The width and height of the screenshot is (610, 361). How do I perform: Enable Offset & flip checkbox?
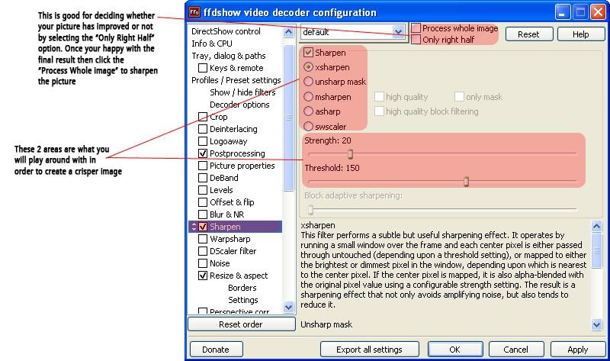click(x=203, y=202)
